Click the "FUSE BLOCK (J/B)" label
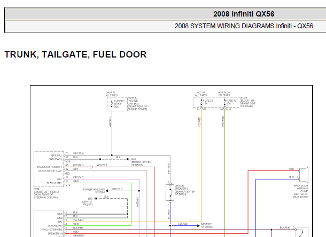The height and width of the screenshot is (237, 326). pos(249,102)
